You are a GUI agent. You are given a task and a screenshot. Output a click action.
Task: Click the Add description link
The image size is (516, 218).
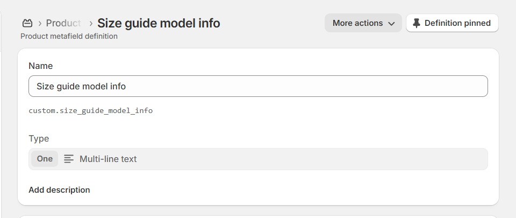click(x=59, y=190)
